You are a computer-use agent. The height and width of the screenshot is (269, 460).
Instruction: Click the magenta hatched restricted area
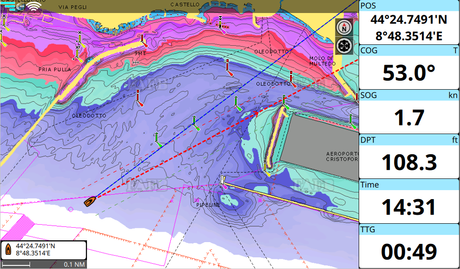pos(18,226)
